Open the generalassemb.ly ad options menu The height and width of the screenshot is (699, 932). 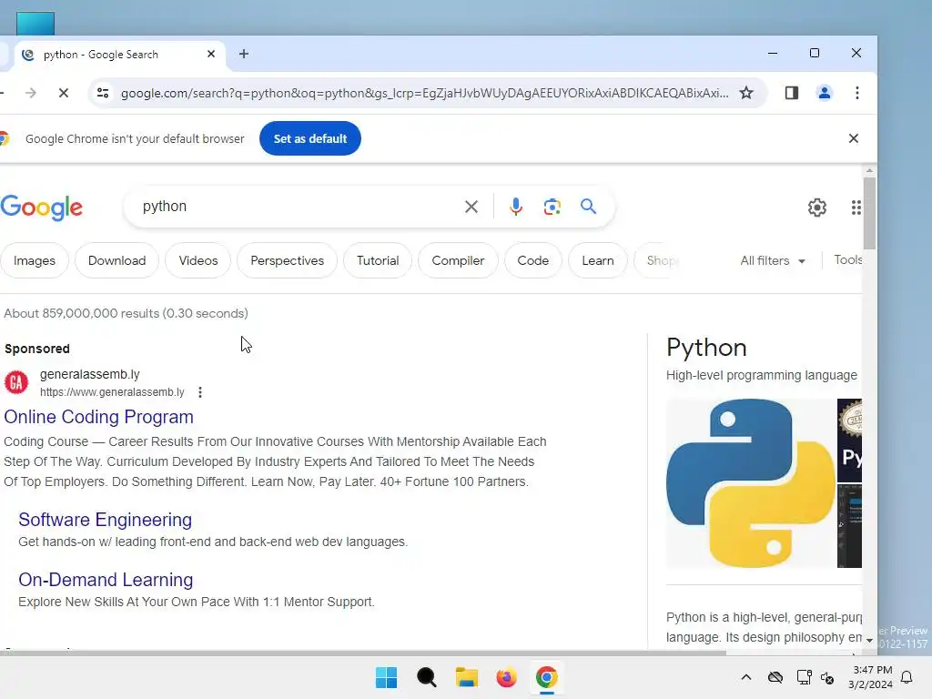tap(200, 392)
